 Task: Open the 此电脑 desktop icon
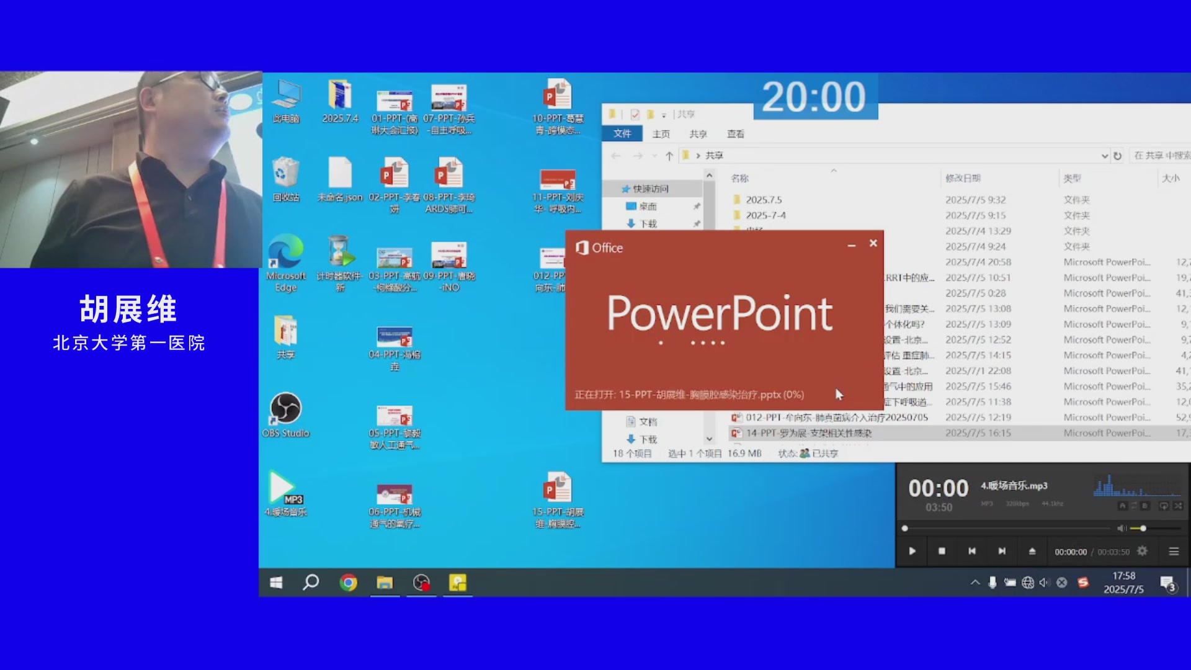tap(286, 102)
